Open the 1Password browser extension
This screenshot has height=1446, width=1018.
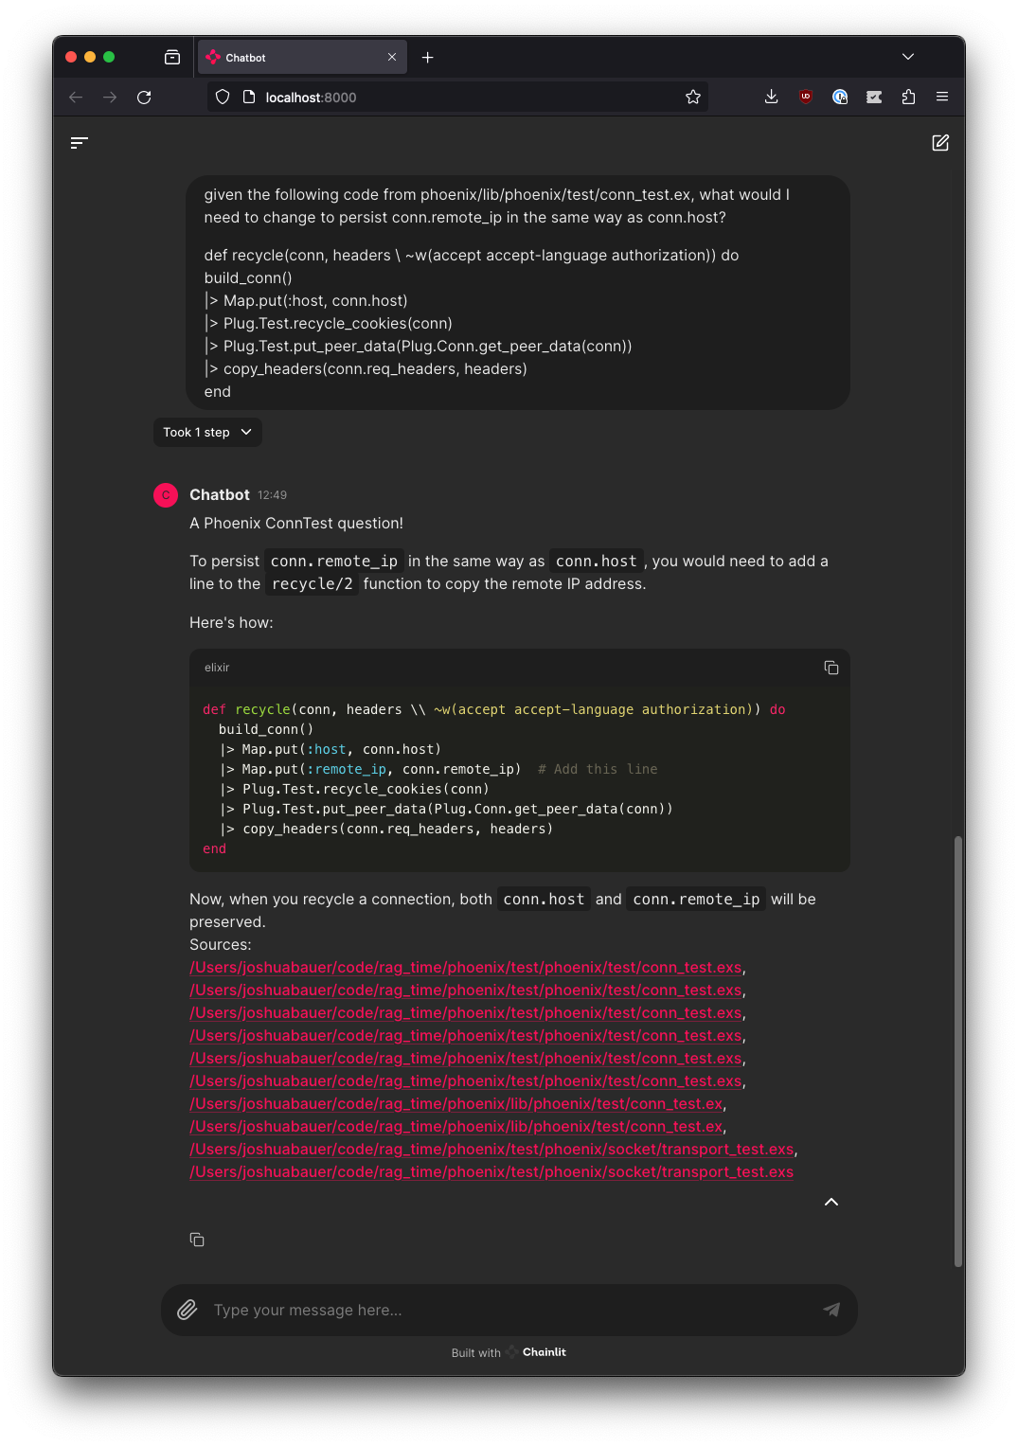[839, 97]
